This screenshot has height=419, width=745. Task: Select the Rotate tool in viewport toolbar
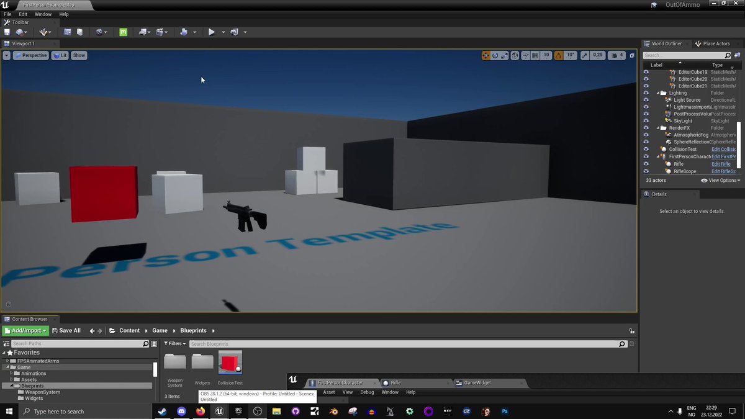495,55
